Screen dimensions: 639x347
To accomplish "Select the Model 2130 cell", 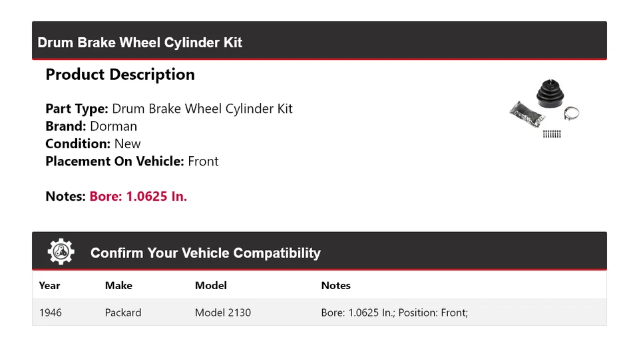I will (x=223, y=312).
